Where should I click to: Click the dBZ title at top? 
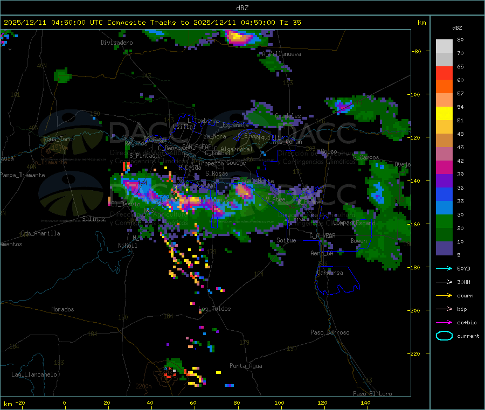242,8
